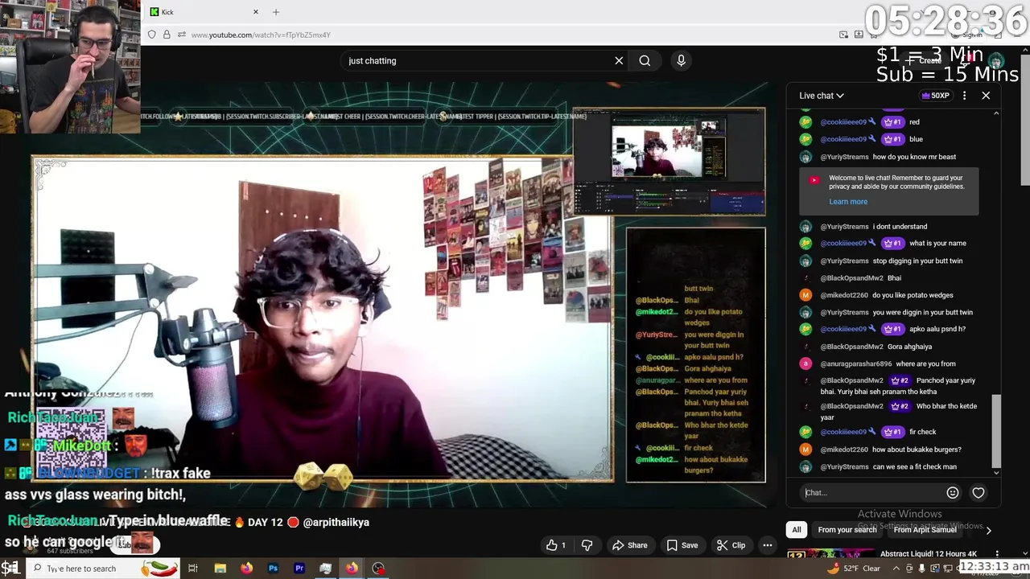This screenshot has width=1030, height=579.
Task: Open Premiere Pro from the taskbar
Action: point(299,569)
